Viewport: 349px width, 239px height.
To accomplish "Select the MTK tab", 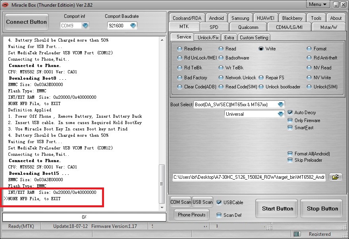I will pyautogui.click(x=184, y=27).
